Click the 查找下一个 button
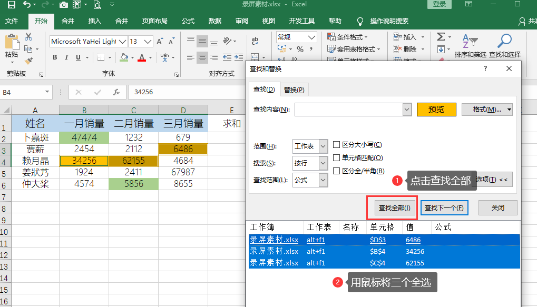Viewport: 537px width, 307px height. pyautogui.click(x=444, y=208)
